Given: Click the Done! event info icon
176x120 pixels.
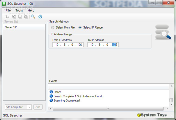Looking at the screenshot, I should click(51, 92).
